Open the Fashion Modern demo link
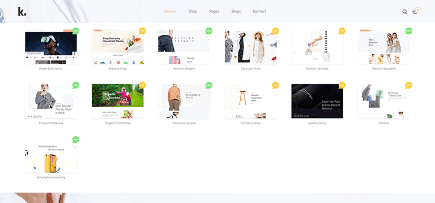 tap(184, 68)
